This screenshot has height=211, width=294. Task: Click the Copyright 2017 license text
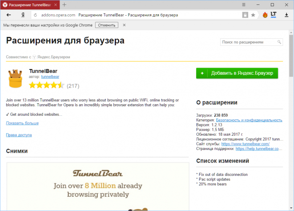(264, 139)
